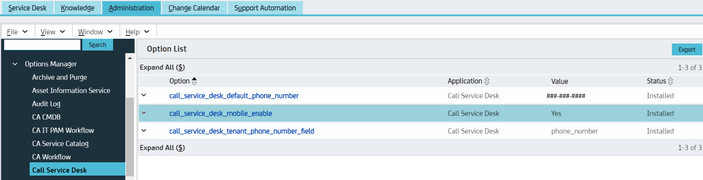
Task: Expand the call_service_desk_default_phone_number row chevron
Action: click(144, 95)
